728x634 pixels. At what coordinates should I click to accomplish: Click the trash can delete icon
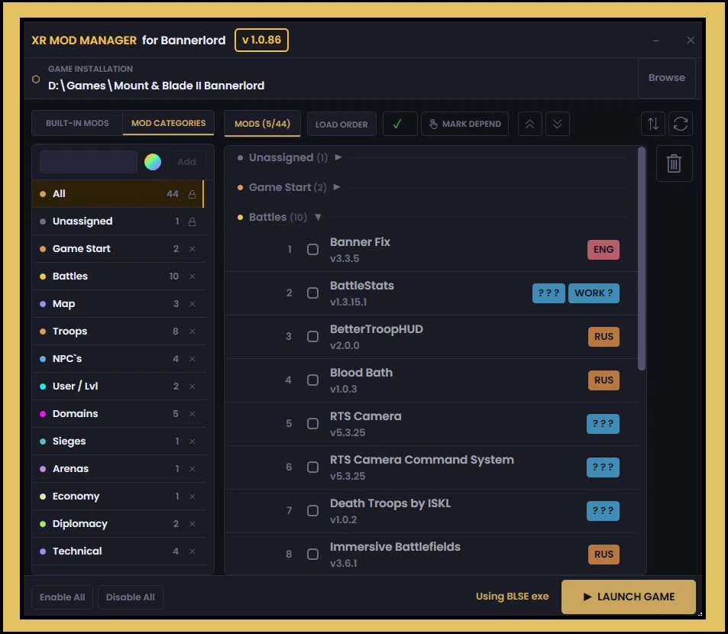coord(674,163)
